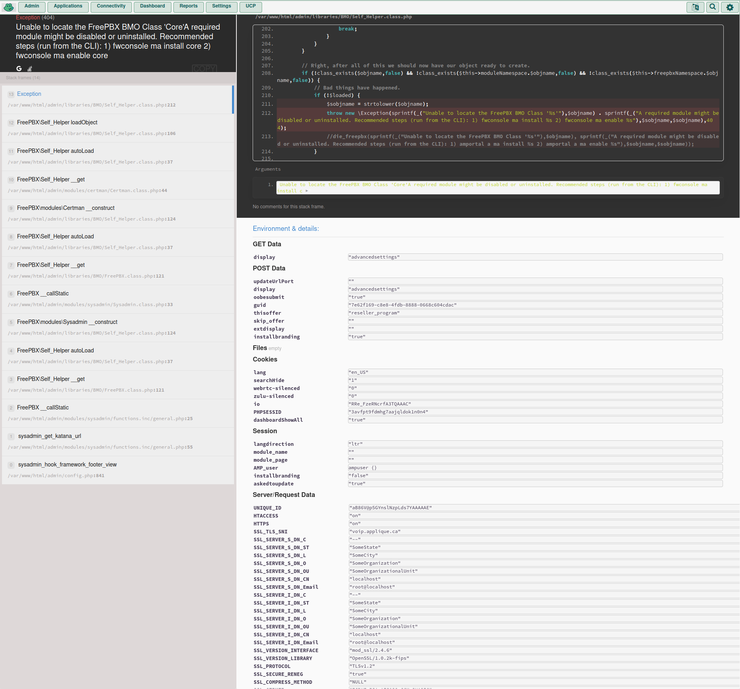Click the thisoffer value reseller_program
The height and width of the screenshot is (689, 740).
pos(535,313)
